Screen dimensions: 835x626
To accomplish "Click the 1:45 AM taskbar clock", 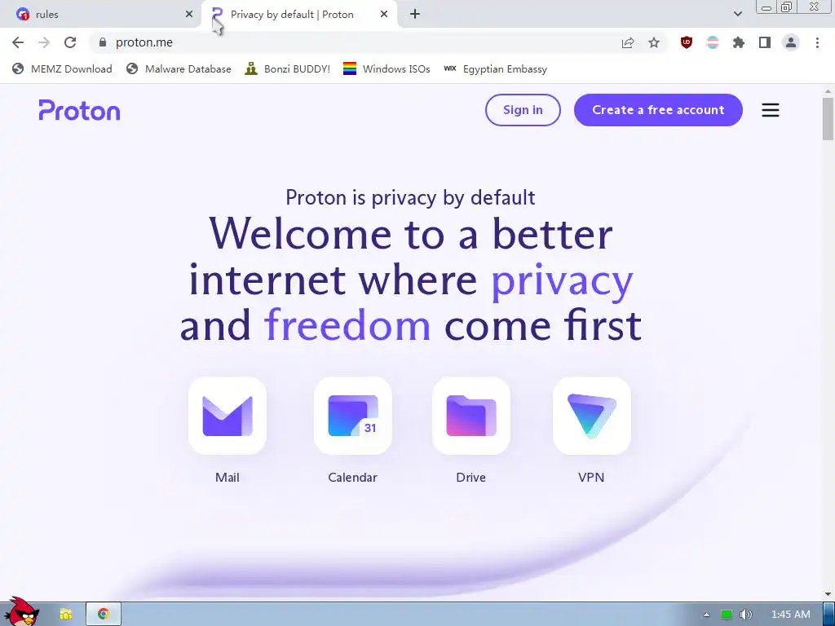I will (790, 615).
